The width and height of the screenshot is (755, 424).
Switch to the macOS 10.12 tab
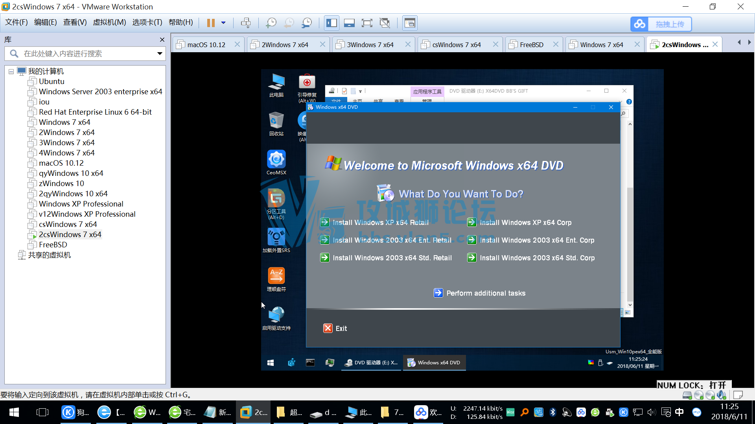(x=206, y=45)
